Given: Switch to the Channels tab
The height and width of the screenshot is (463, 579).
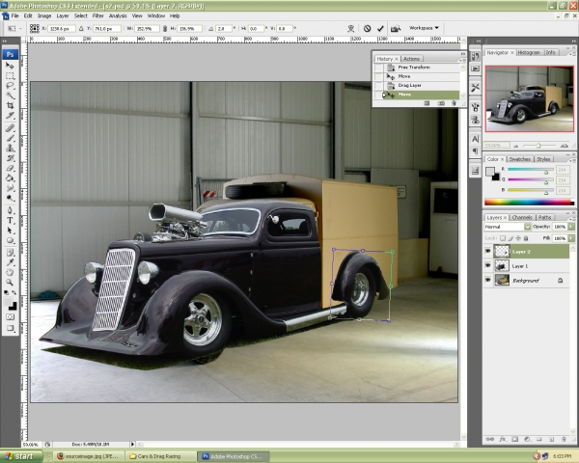Looking at the screenshot, I should tap(522, 217).
